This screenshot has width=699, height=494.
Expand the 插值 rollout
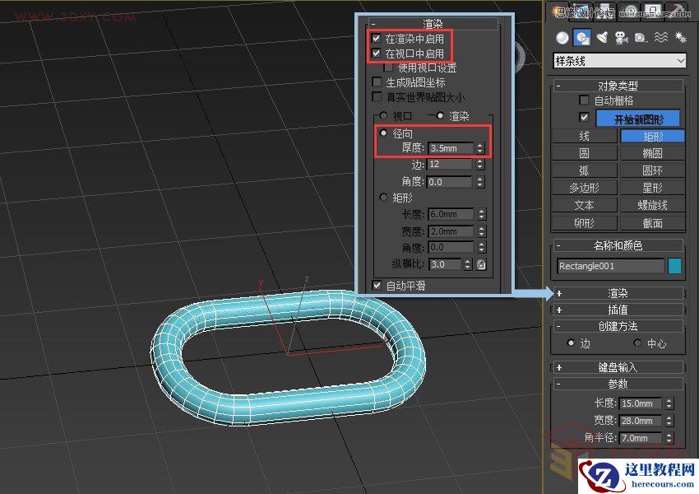tap(618, 310)
